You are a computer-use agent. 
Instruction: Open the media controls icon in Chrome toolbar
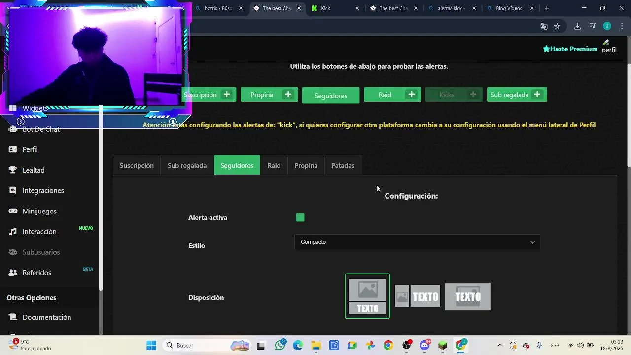(x=593, y=26)
